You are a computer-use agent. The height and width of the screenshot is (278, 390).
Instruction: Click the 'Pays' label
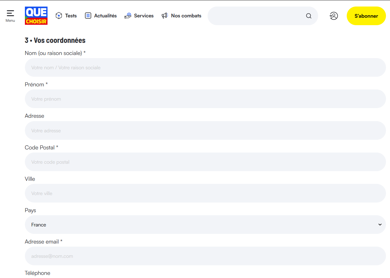pyautogui.click(x=31, y=210)
